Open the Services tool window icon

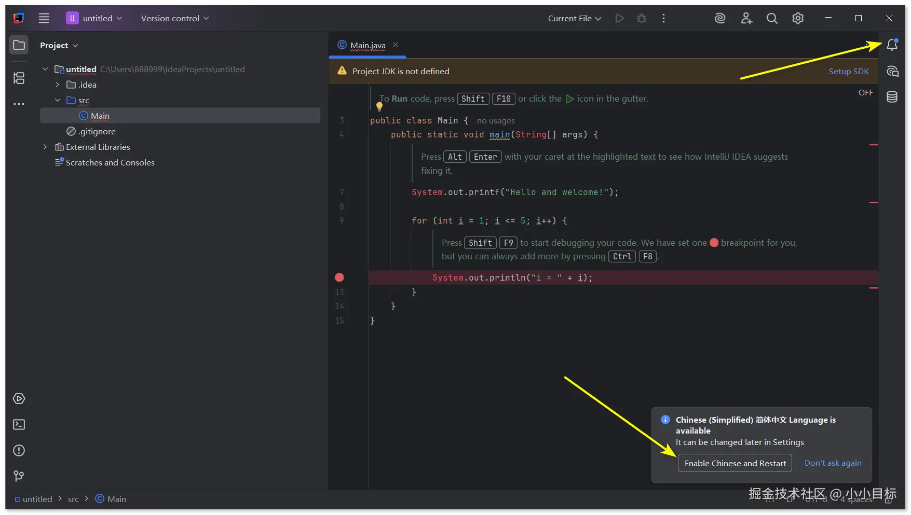19,398
